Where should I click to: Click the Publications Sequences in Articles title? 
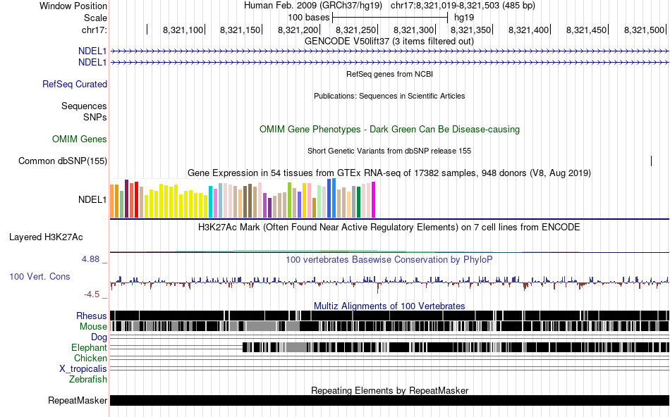389,96
